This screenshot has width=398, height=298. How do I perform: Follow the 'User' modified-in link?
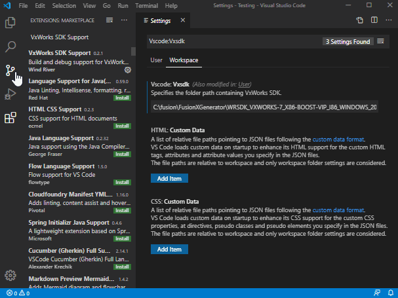(244, 84)
